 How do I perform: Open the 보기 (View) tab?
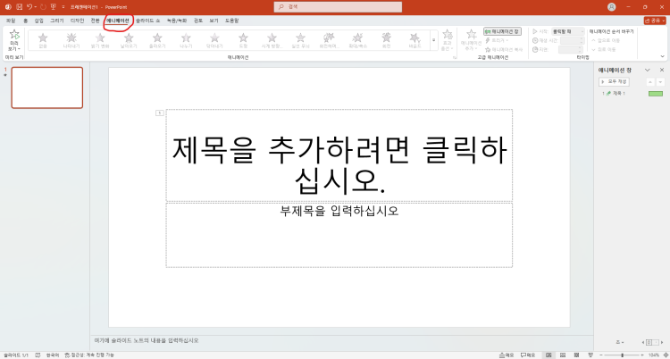point(214,21)
